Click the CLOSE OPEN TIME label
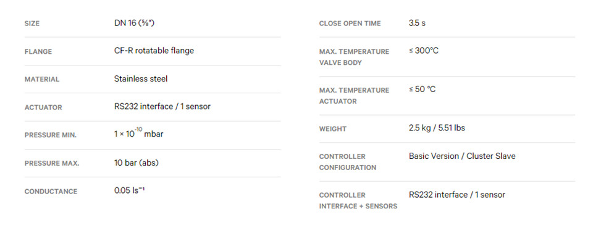Image resolution: width=593 pixels, height=238 pixels. 350,23
